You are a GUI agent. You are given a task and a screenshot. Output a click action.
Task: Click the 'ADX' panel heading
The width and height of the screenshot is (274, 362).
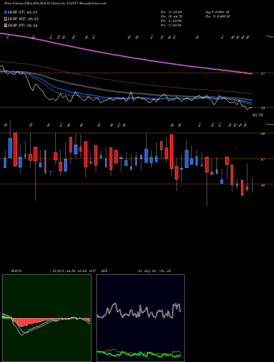(x=104, y=271)
